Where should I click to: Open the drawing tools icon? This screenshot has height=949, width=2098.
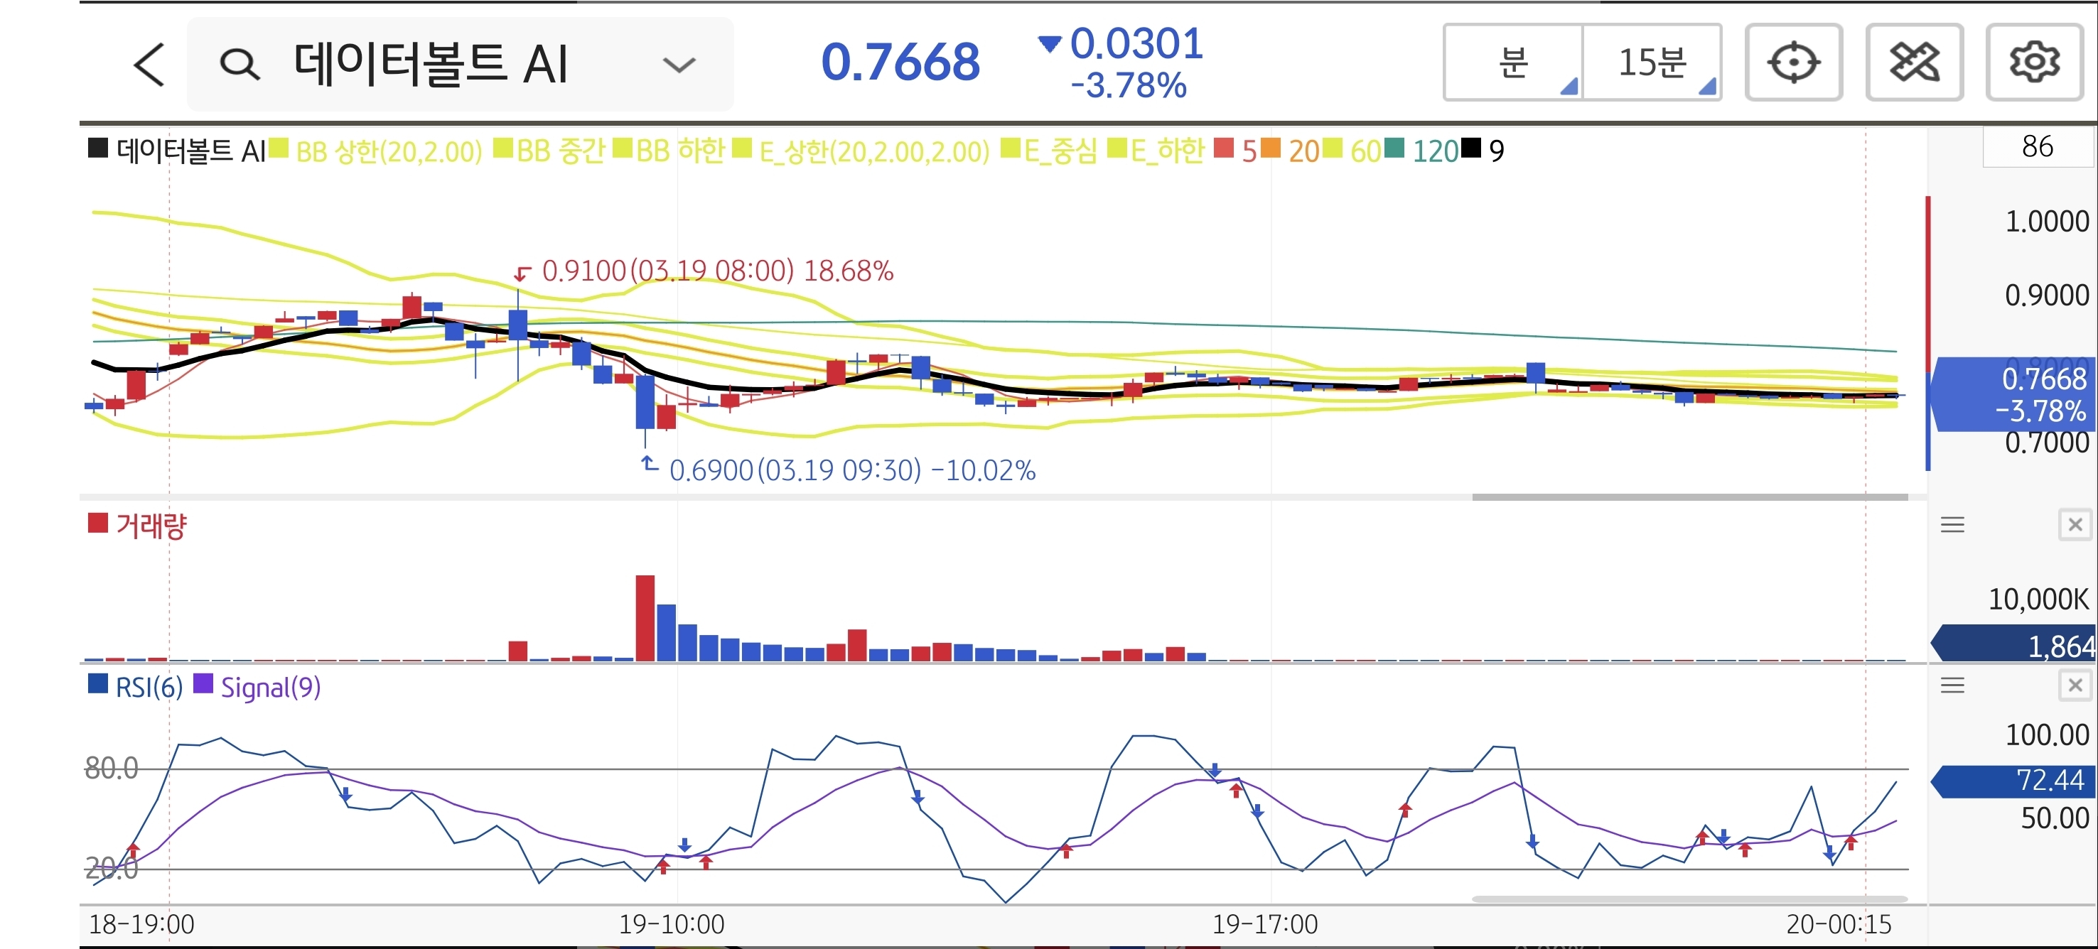(x=1914, y=63)
